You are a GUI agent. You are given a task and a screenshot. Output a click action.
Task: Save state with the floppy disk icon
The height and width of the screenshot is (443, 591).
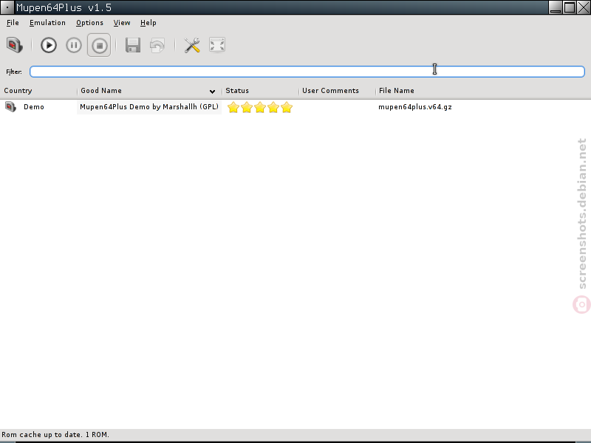pos(133,45)
